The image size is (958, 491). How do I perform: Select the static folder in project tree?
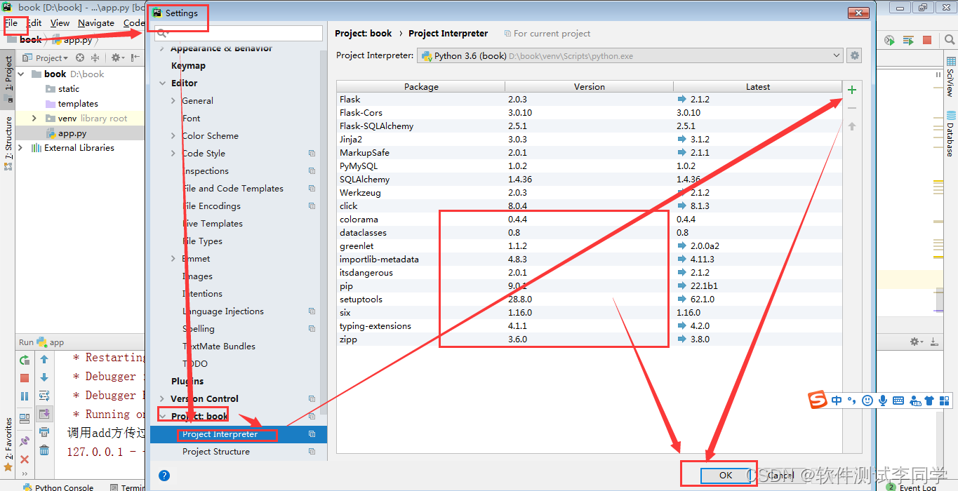[x=69, y=89]
